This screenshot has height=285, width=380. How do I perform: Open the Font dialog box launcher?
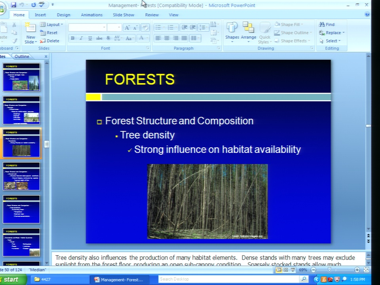(148, 48)
